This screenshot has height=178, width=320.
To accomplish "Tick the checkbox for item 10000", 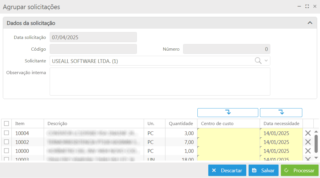I will (6, 151).
